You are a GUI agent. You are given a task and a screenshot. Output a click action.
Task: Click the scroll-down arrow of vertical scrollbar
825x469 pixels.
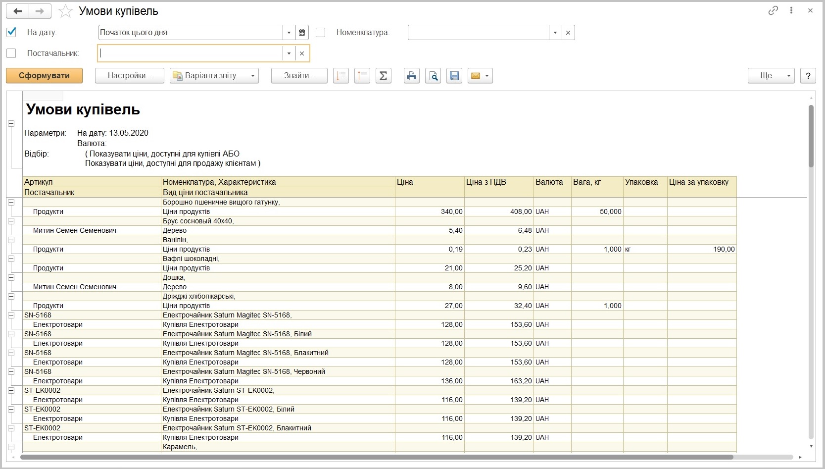click(811, 446)
